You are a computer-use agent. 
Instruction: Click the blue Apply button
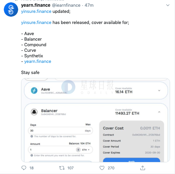point(131,160)
